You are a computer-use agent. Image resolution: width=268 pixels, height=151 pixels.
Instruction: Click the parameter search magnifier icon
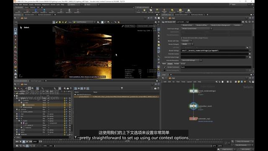[x=246, y=22]
